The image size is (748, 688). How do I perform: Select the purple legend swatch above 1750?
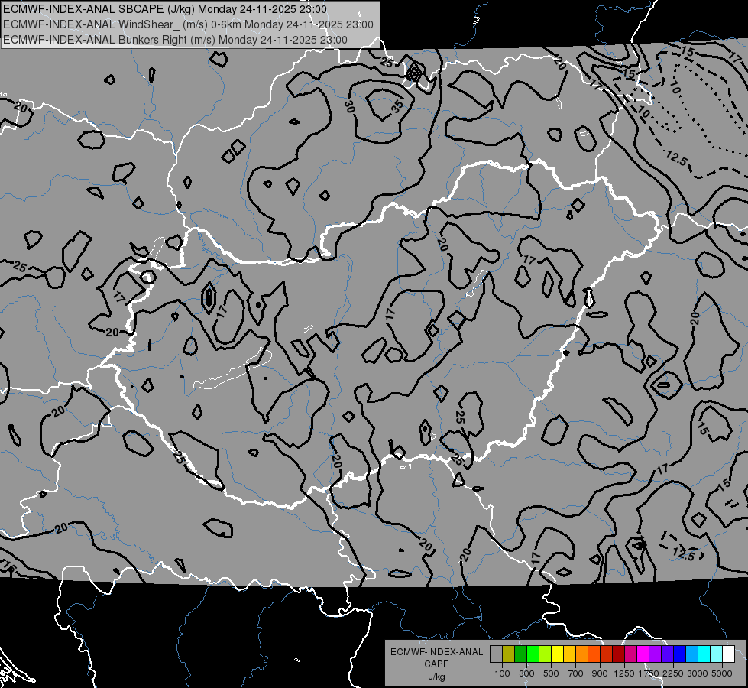[x=655, y=654]
